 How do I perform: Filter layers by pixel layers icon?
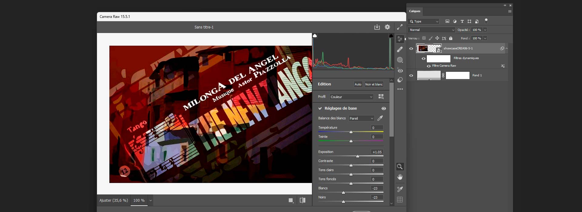pyautogui.click(x=447, y=21)
